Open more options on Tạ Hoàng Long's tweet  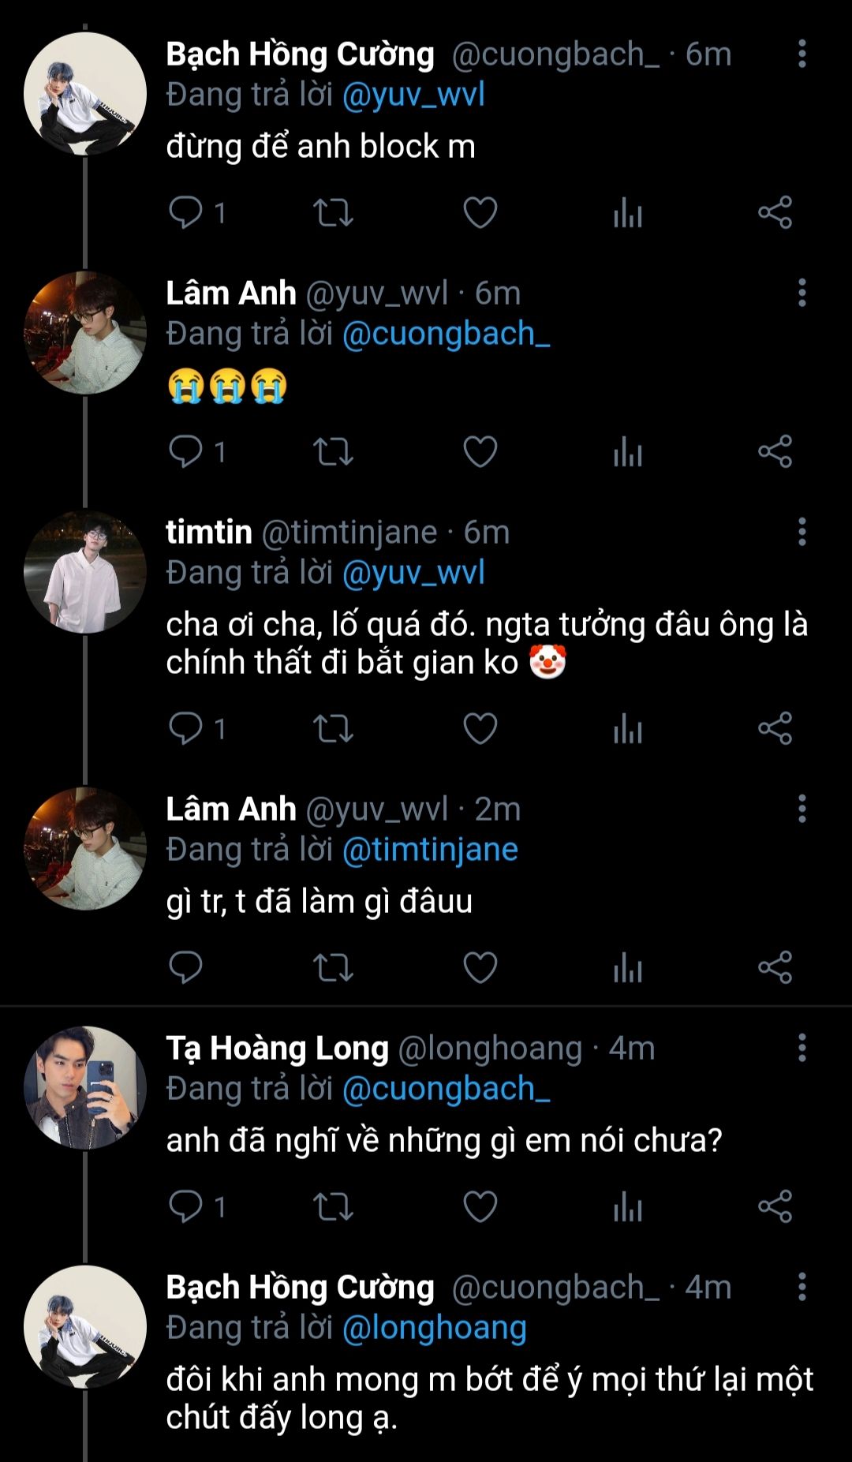(x=802, y=1048)
